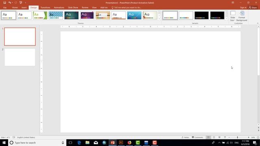The image size is (260, 146).
Task: Select slide 2 thumbnail
Action: 20,57
